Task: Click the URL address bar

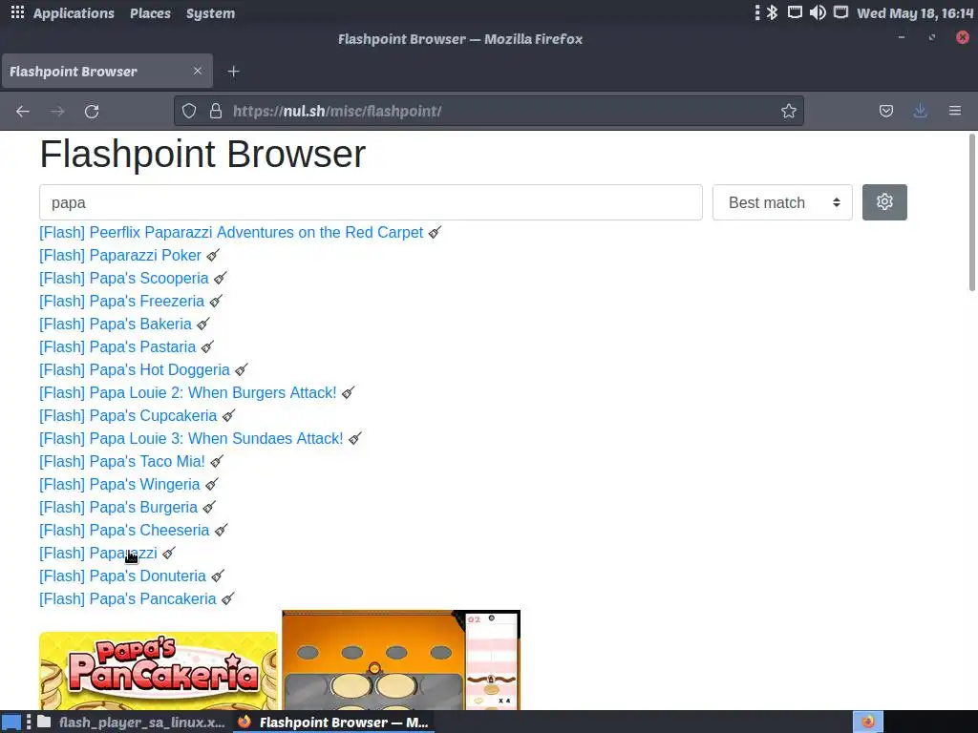Action: tap(488, 111)
